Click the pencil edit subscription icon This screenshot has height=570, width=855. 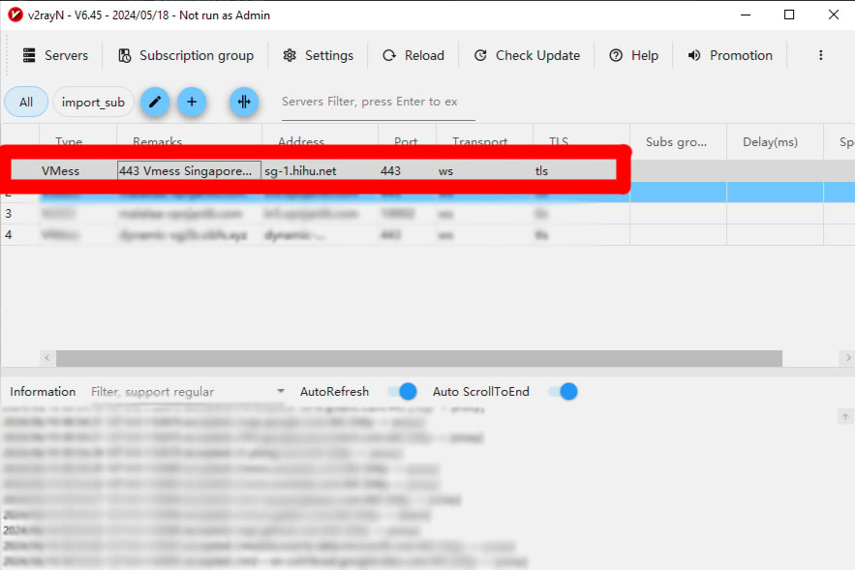tap(155, 102)
